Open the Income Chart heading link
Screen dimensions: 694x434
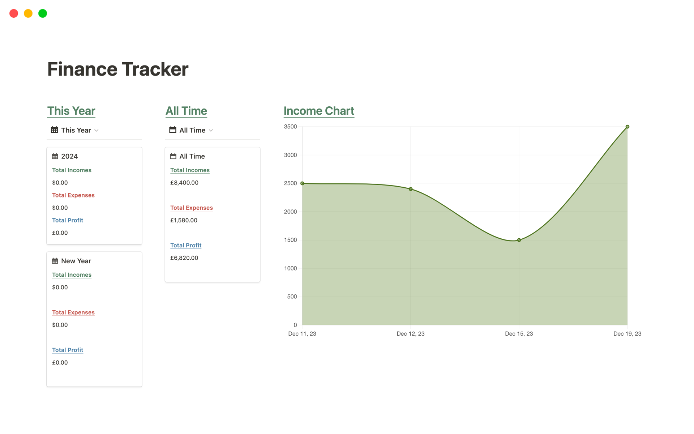tap(319, 111)
